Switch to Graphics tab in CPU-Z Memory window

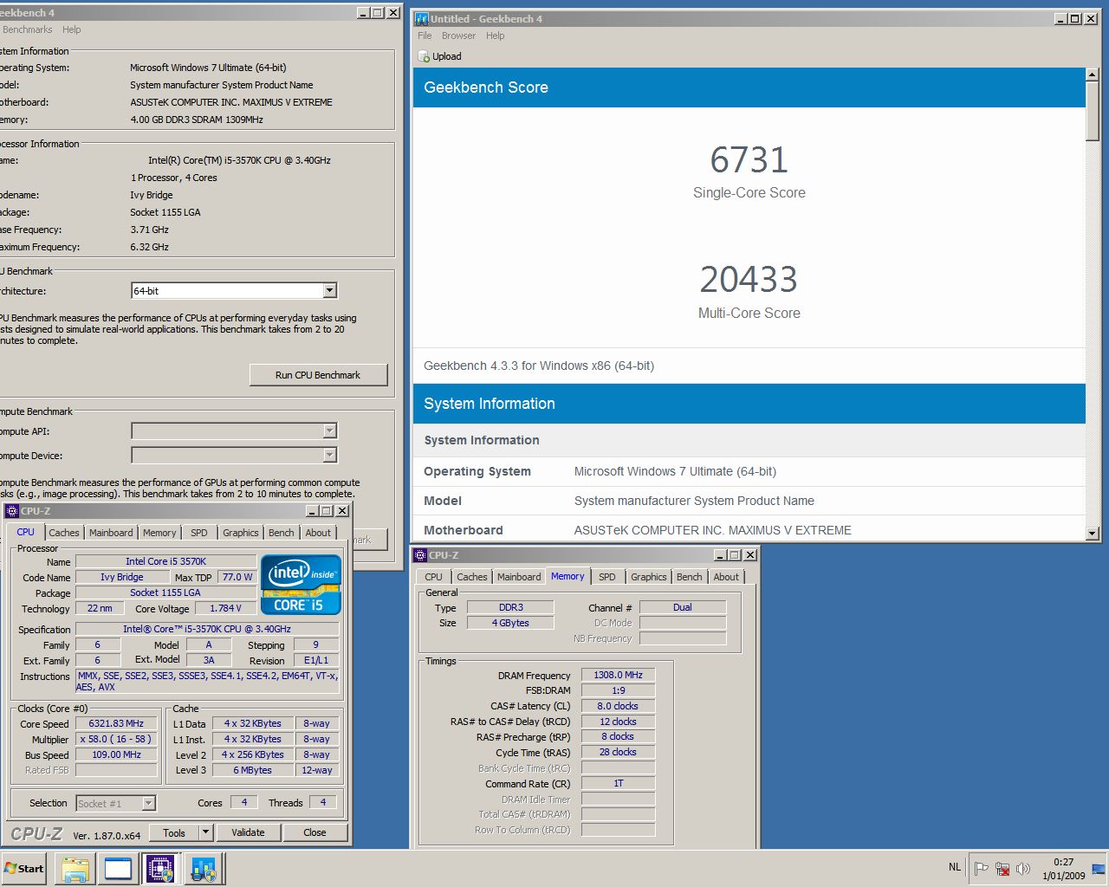point(649,577)
